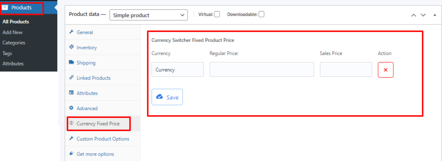Click the cloud icon on Save button
442x162 pixels.
coord(160,97)
